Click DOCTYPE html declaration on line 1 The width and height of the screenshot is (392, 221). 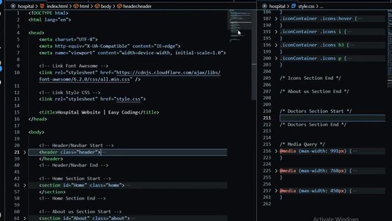coord(48,13)
